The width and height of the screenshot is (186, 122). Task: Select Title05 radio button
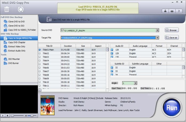[40, 64]
